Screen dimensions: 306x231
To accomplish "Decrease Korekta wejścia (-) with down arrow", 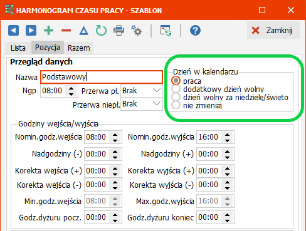I will click(x=115, y=188).
